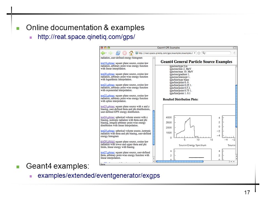Reload the page with the refresh icon
This screenshot has height=199, width=266.
[x=118, y=53]
